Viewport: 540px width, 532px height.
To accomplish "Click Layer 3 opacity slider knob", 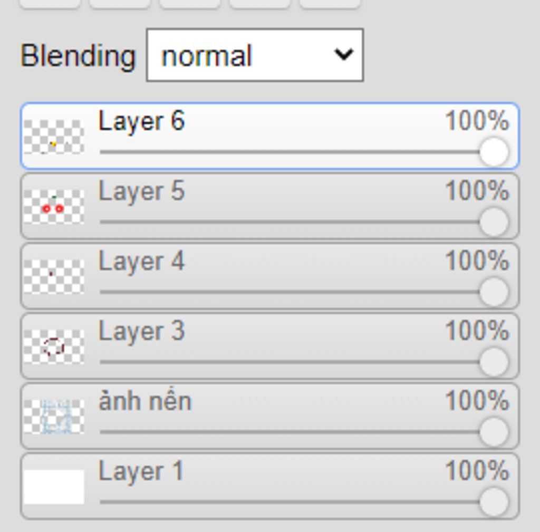I will [x=494, y=362].
